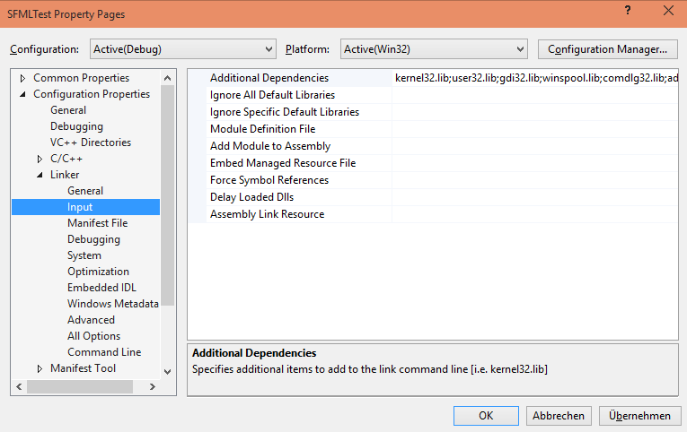Image resolution: width=687 pixels, height=432 pixels.
Task: Collapse the Configuration Properties node
Action: pyautogui.click(x=22, y=94)
